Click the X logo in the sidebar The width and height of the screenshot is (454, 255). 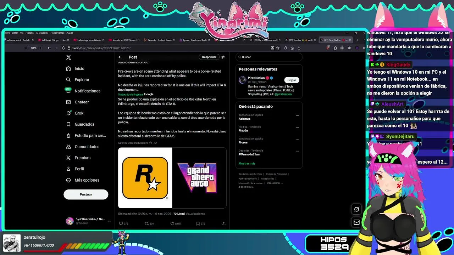point(68,57)
